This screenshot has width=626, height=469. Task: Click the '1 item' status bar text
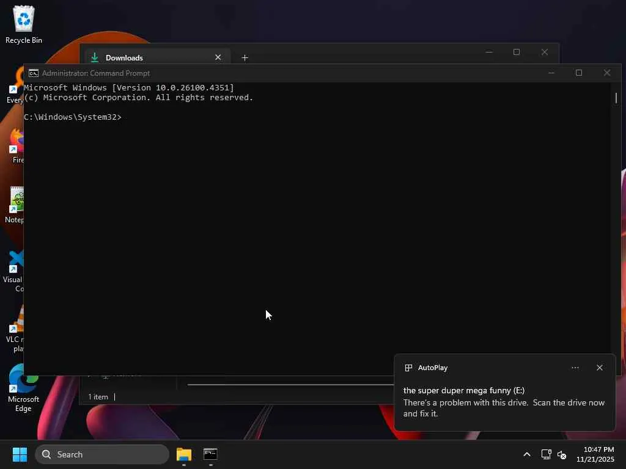click(x=98, y=397)
